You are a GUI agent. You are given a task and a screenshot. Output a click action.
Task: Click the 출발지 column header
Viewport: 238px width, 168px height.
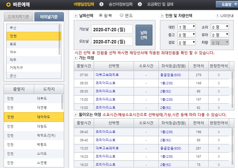[x=19, y=89]
